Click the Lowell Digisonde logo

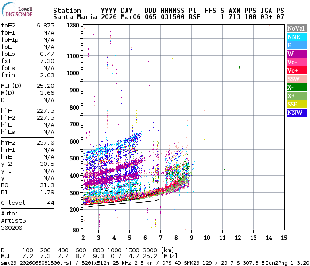tap(17, 10)
